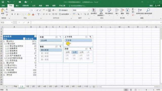Viewport: 162px width, 91px height.
Task: Open Find and Select magnifier icon
Action: pos(148,10)
